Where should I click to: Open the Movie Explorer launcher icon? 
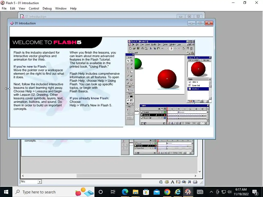coord(184,182)
